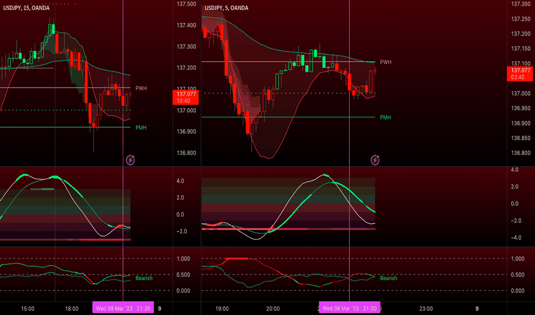Click the 4.0 value on left oscillator scale

click(180, 180)
